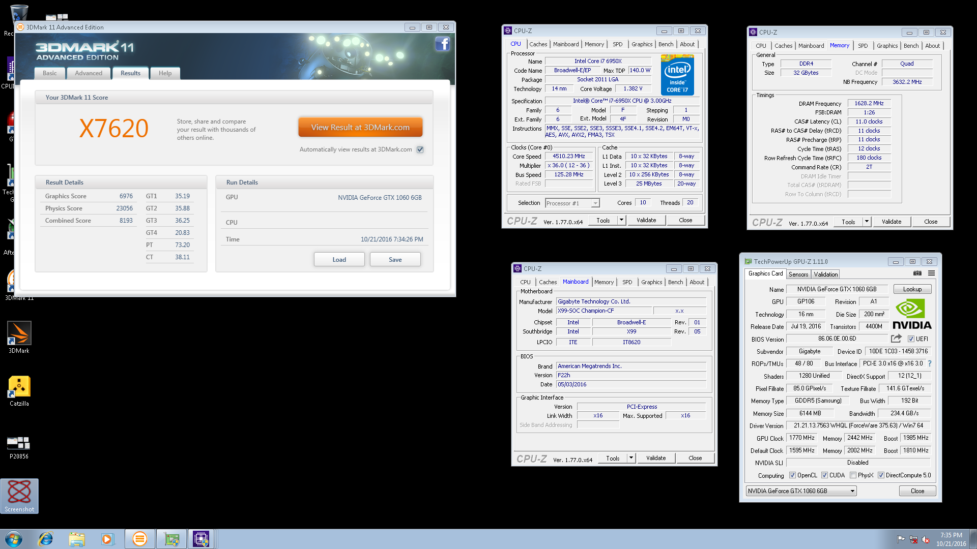Screen dimensions: 977x549
Task: Click the Model field X99-SOC Champion-CF
Action: pos(604,311)
